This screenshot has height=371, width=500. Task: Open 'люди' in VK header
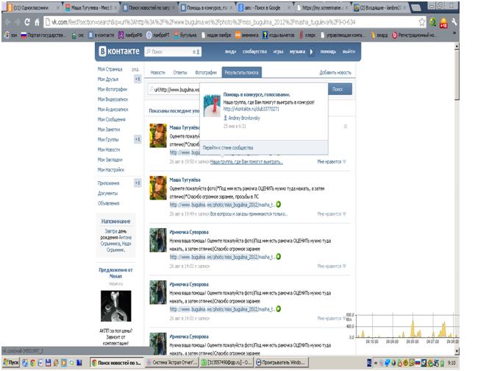pyautogui.click(x=230, y=52)
